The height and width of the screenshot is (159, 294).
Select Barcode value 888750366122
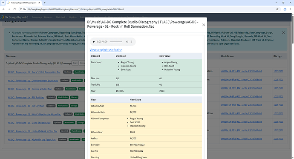coord(137,145)
